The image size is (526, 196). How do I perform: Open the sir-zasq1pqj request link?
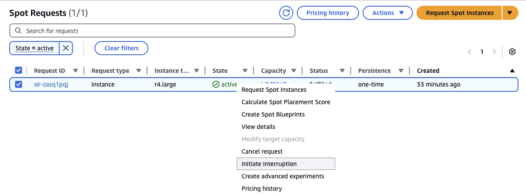(x=51, y=84)
